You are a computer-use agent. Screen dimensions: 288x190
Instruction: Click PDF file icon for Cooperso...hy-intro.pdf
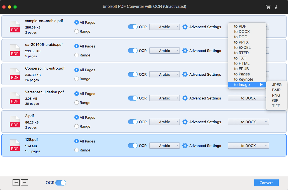(15, 74)
